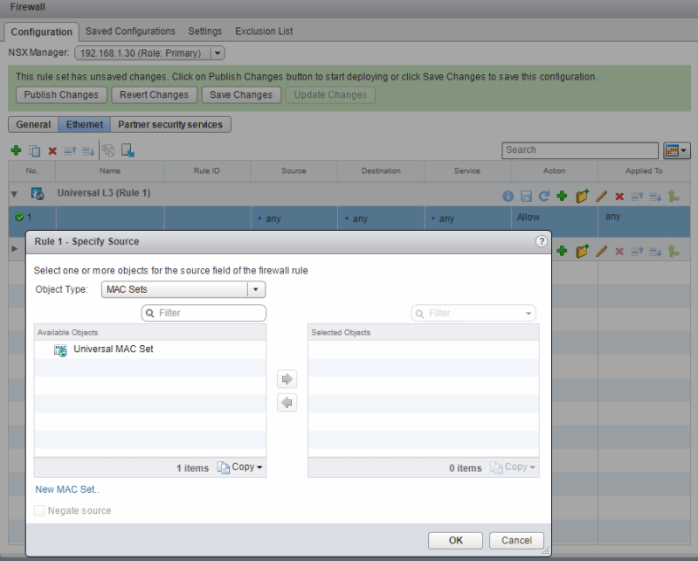Screen dimensions: 698x561
Task: Select Universal MAC Set in Available Objects
Action: (113, 350)
